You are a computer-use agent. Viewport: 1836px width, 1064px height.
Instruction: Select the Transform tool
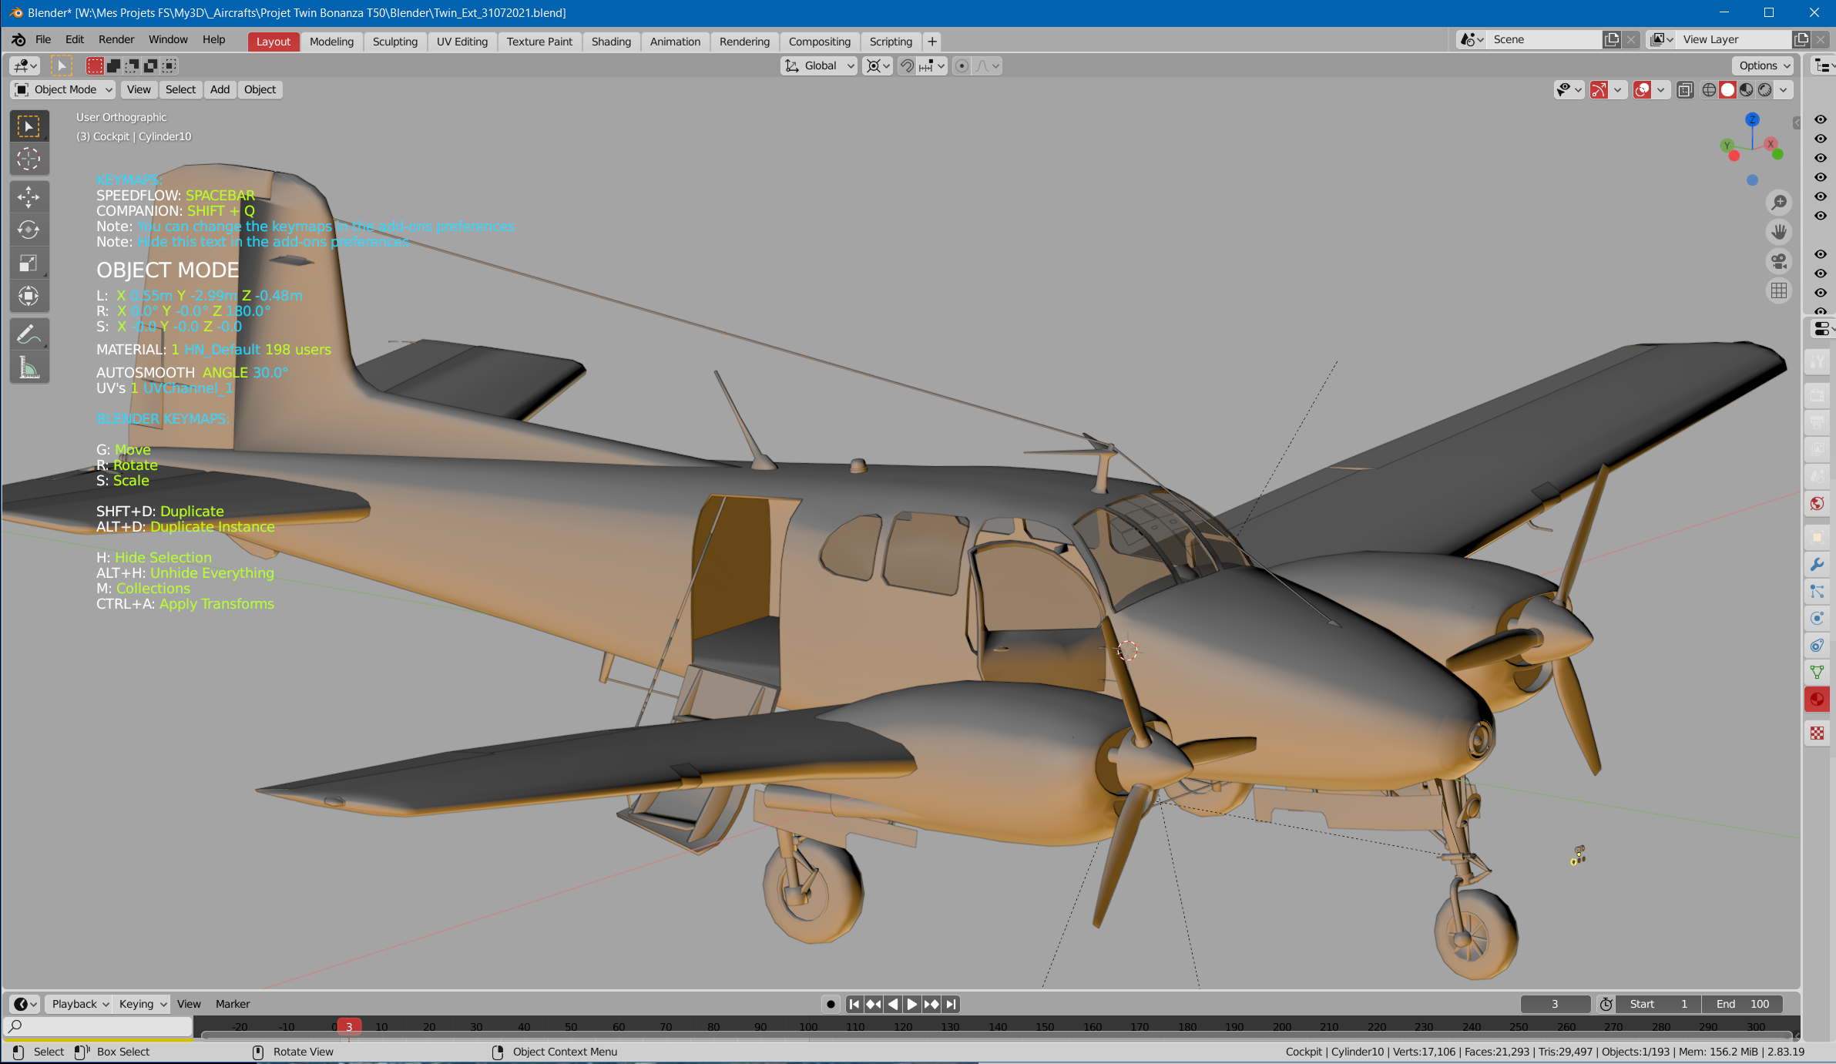coord(29,296)
